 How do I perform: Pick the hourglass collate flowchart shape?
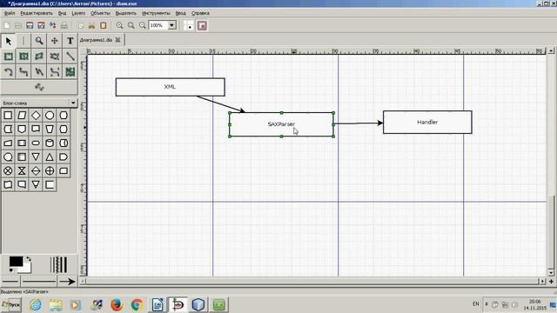coord(22,170)
